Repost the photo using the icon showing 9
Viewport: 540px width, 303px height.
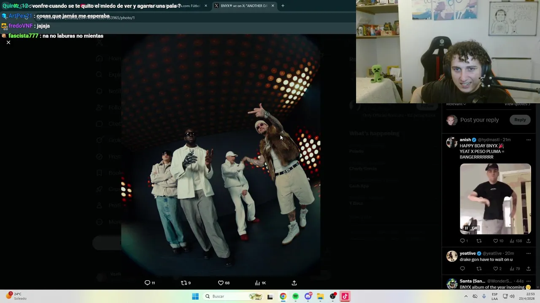click(x=186, y=283)
